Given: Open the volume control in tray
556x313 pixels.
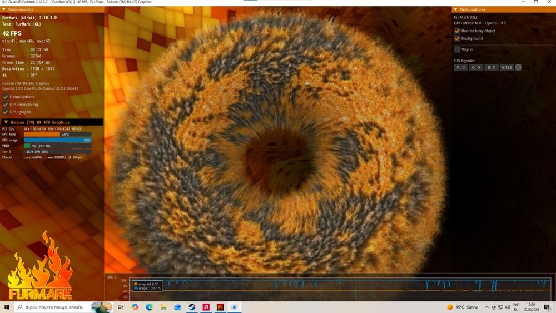Looking at the screenshot, I should (x=508, y=307).
